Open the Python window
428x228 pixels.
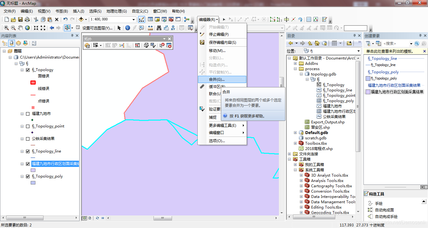(x=178, y=19)
